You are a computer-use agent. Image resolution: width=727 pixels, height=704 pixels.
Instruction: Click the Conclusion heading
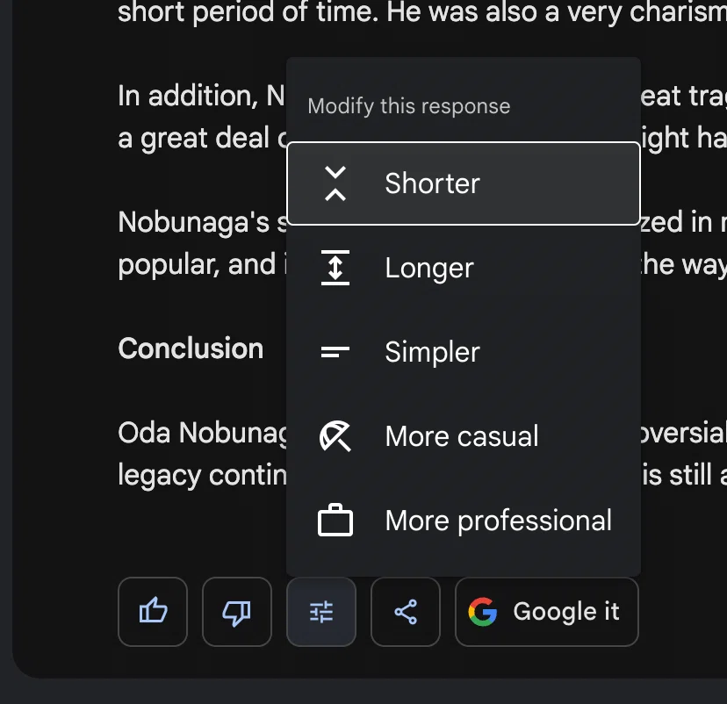(191, 348)
